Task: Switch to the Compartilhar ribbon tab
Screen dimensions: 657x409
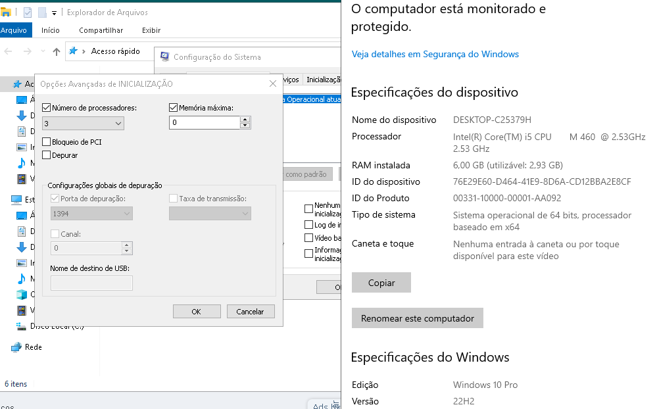Action: pos(101,30)
